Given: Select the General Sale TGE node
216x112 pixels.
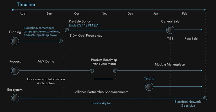Looking at the screenshot, I should (x=170, y=30).
